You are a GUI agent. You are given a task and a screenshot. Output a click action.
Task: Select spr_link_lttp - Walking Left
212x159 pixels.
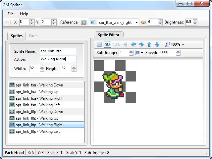[46, 132]
